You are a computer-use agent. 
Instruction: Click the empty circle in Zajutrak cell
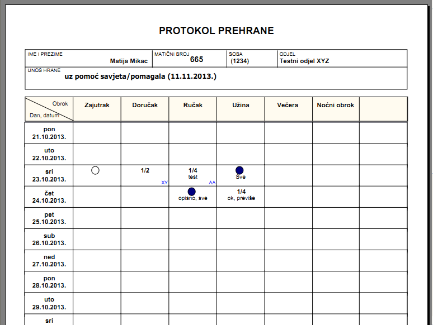95,170
